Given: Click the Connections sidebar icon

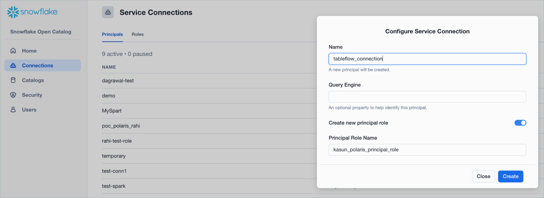Looking at the screenshot, I should coord(13,65).
